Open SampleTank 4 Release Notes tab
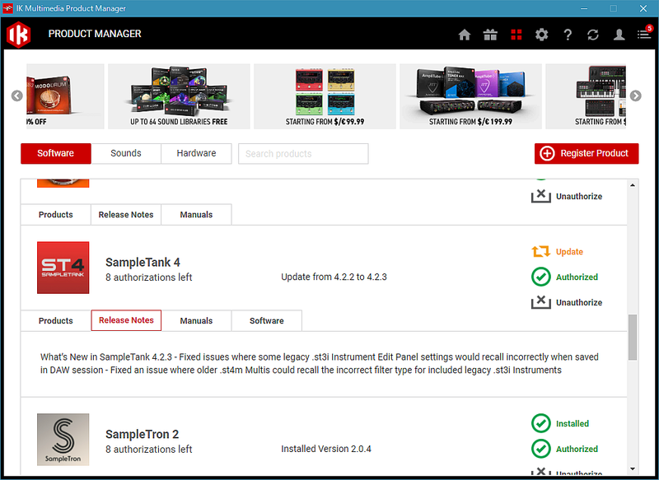The width and height of the screenshot is (659, 480). point(126,320)
